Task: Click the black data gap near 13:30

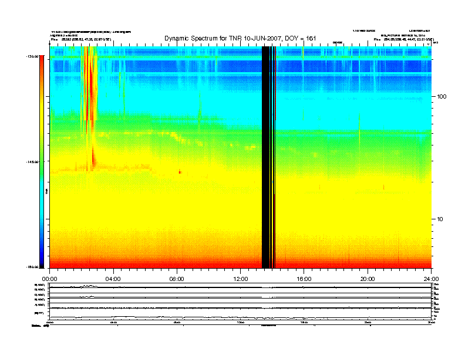Action: click(266, 157)
